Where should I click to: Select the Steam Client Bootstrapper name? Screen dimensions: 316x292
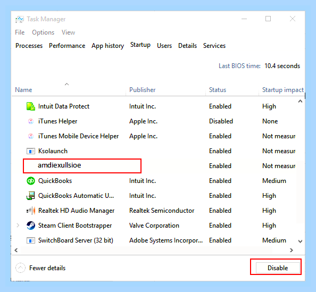[75, 226]
